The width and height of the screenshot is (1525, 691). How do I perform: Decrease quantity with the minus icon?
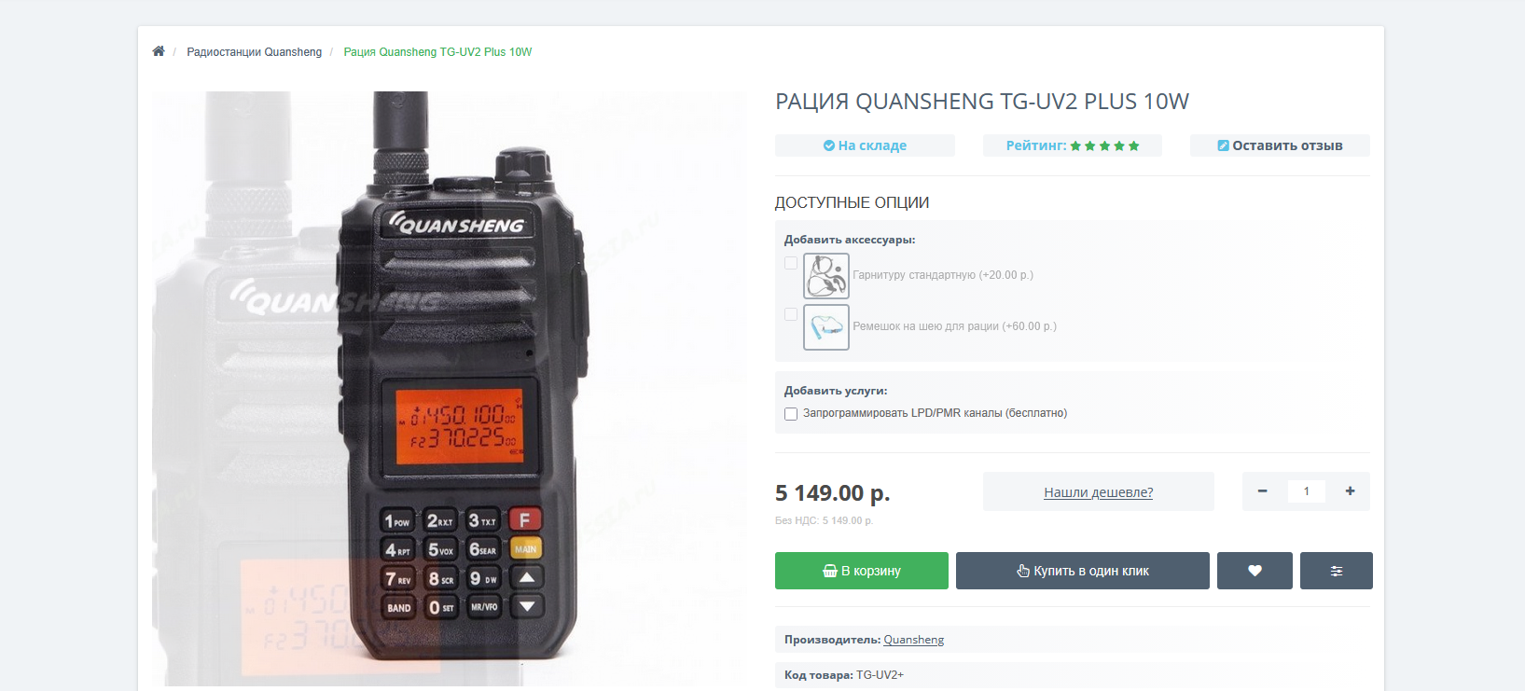pos(1262,491)
